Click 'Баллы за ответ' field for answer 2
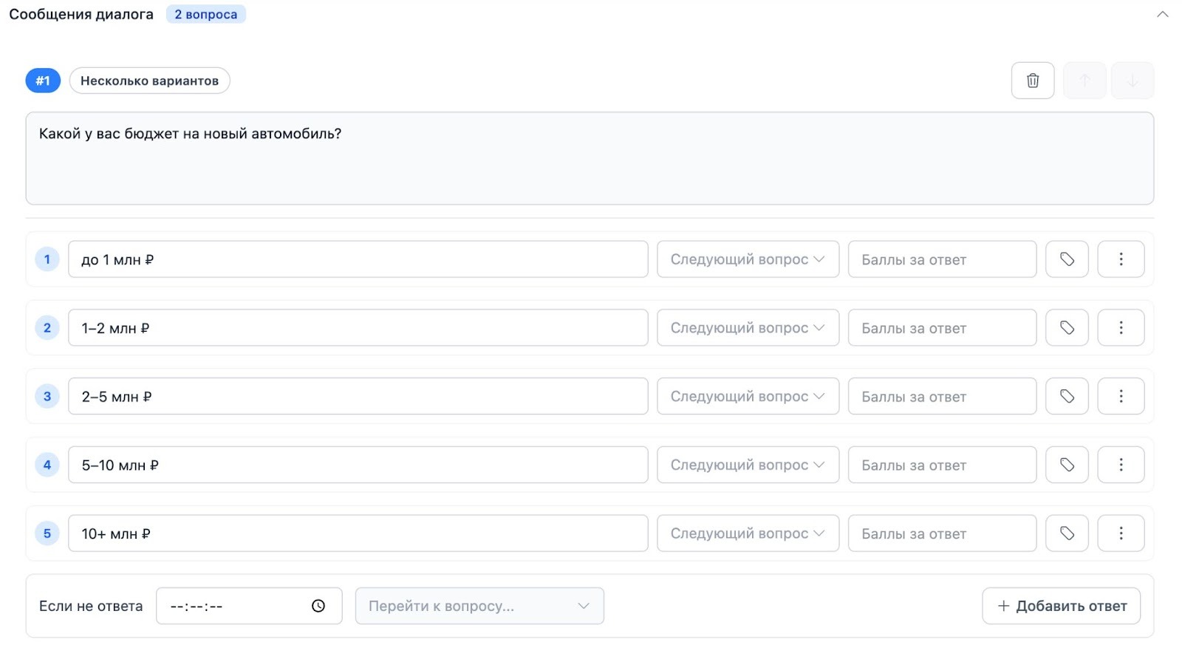 (x=942, y=328)
